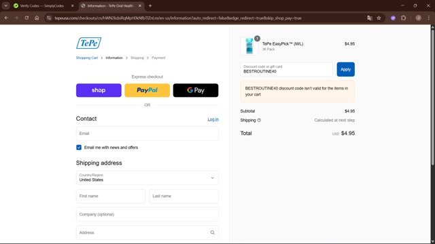435x244 pixels.
Task: Click the Information breadcrumb step
Action: 114,58
